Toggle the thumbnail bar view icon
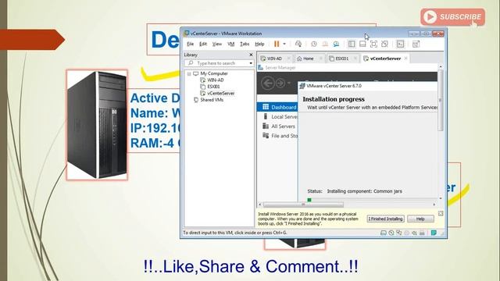The width and height of the screenshot is (500, 281). pos(362,44)
